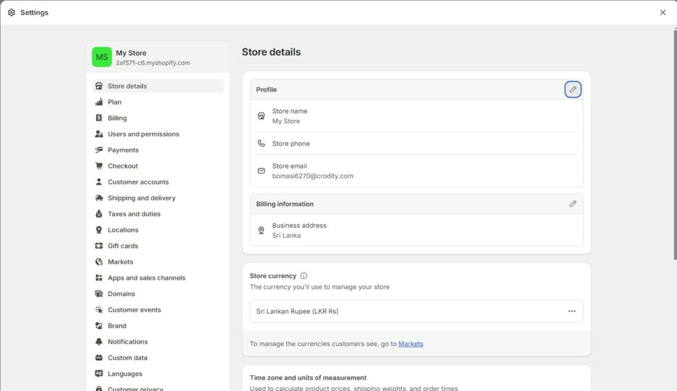Screen dimensions: 677x391
Task: Open the Sri Lankan Rupee currency options menu
Action: click(x=572, y=311)
